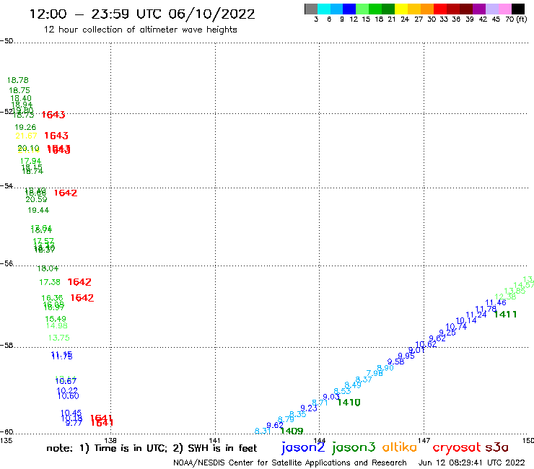This screenshot has height=469, width=534.
Task: Click the wave height value 14.98
Action: point(57,325)
